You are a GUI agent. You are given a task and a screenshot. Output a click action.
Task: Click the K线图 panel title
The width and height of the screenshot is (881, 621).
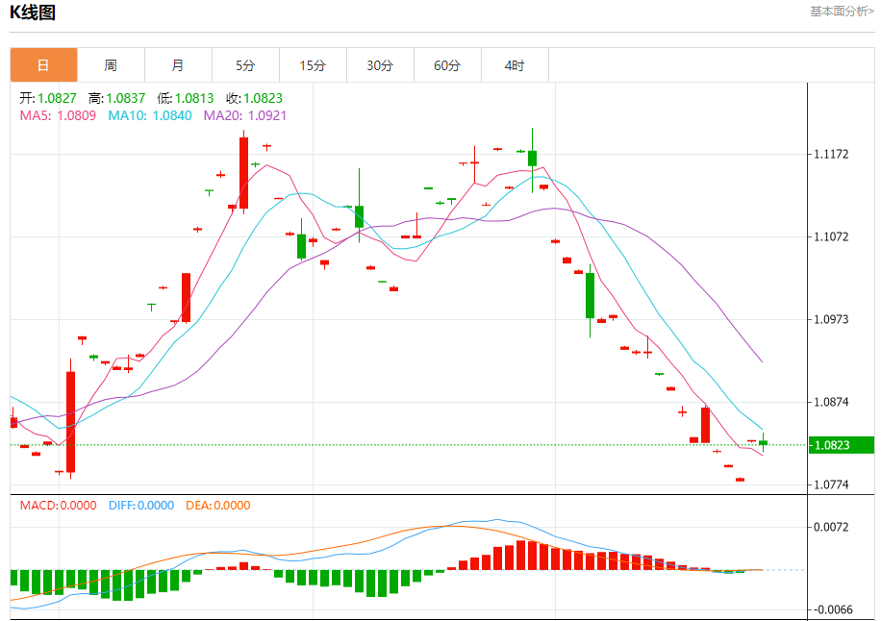coord(33,12)
